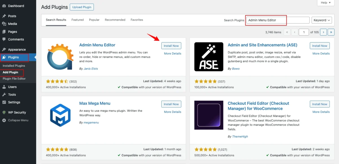Open Admin and Site Enhancements title link

tap(262, 45)
